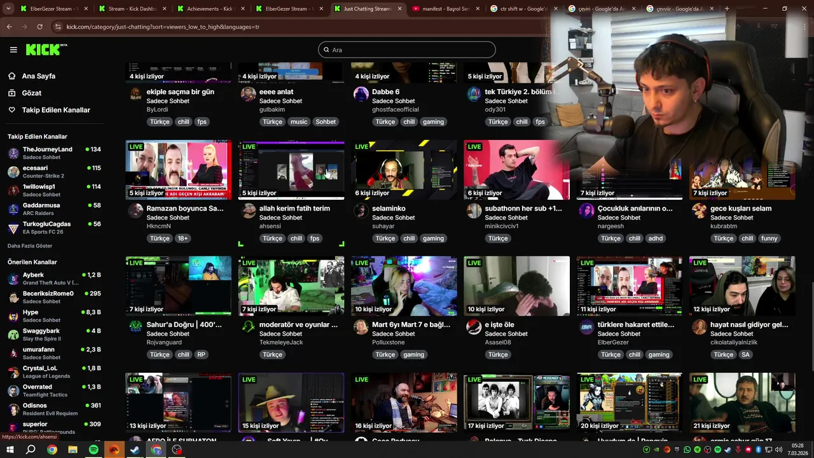Click the Takip Edilen Kanallar heart icon
The width and height of the screenshot is (814, 458).
click(x=11, y=110)
